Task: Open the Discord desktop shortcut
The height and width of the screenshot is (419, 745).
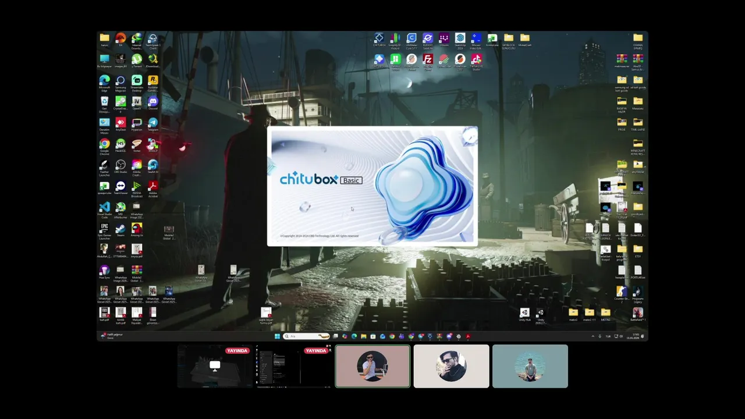Action: [152, 104]
